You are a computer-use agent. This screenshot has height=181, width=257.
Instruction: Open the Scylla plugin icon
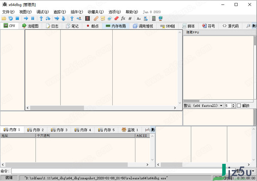(87, 18)
